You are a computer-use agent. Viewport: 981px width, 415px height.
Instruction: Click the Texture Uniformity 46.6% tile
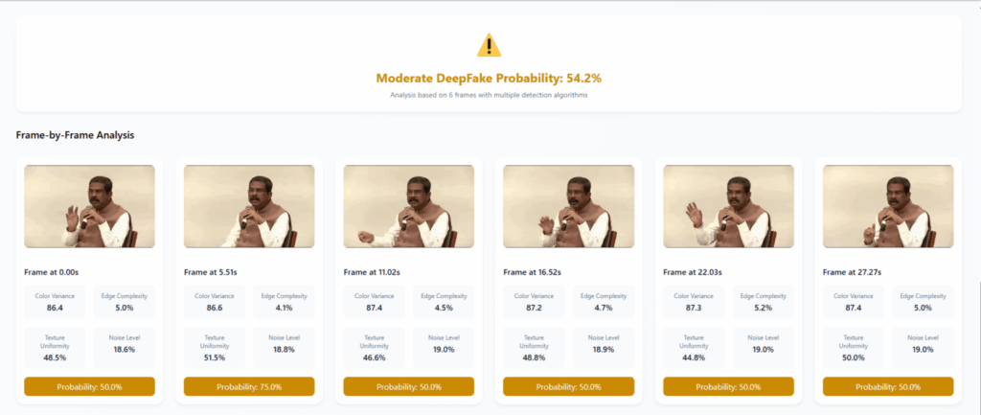click(374, 347)
